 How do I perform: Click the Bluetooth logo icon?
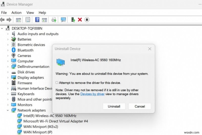click(14, 50)
